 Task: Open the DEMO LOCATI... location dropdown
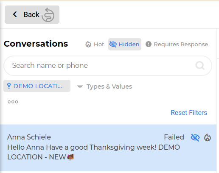click(37, 86)
